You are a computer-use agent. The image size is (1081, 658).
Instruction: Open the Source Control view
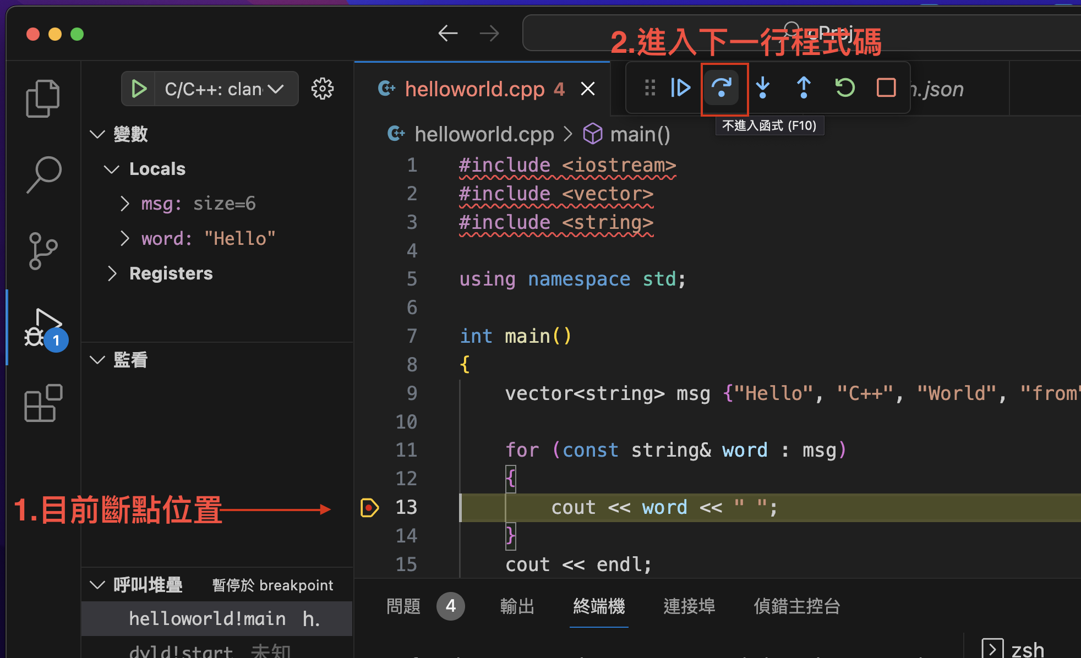[43, 251]
